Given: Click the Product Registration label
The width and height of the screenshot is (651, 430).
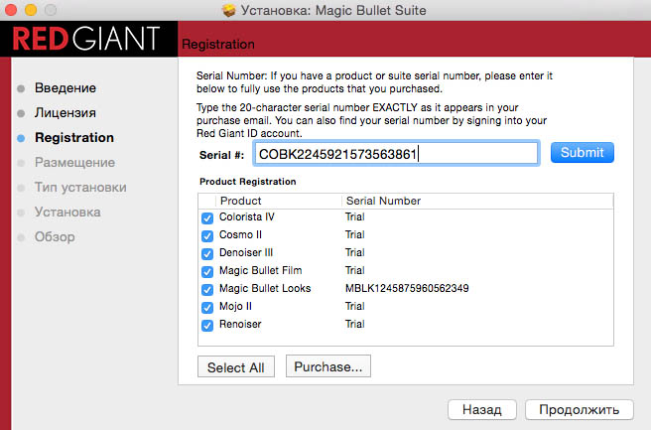Looking at the screenshot, I should 247,182.
